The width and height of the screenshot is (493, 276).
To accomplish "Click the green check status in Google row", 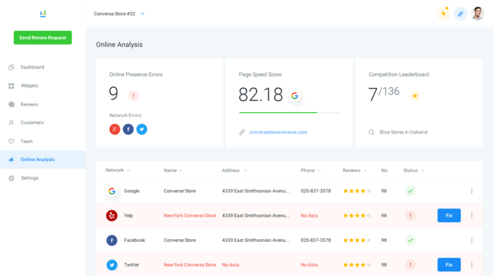I will point(410,191).
